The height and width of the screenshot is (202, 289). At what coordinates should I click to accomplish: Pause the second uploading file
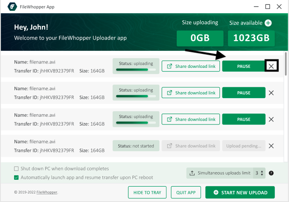pos(244,93)
